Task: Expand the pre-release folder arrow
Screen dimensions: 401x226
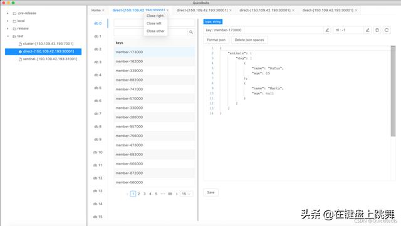Action: pos(8,13)
